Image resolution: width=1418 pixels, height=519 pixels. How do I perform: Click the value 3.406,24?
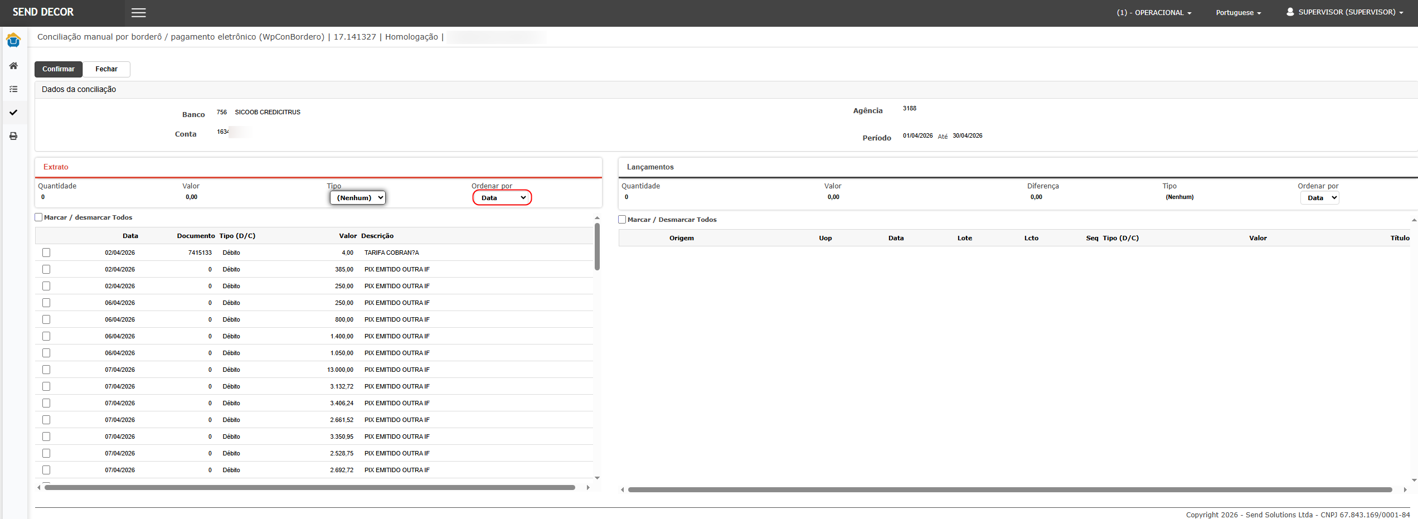pyautogui.click(x=342, y=404)
